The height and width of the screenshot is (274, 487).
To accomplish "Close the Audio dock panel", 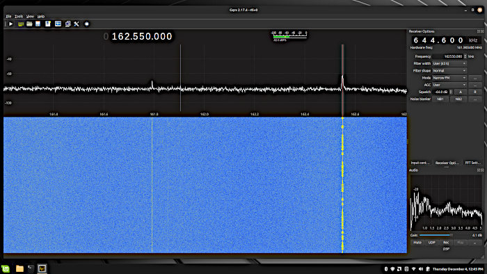I will pos(482,170).
